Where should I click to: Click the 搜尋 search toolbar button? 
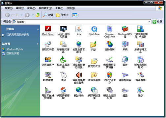point(48,15)
